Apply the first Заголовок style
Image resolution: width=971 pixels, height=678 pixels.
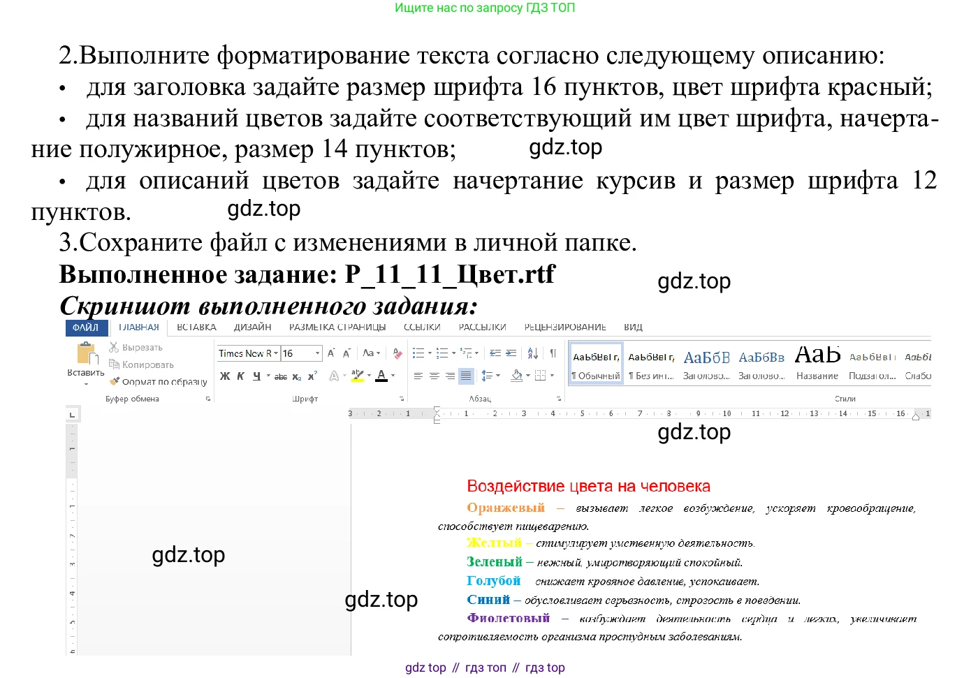pos(706,364)
